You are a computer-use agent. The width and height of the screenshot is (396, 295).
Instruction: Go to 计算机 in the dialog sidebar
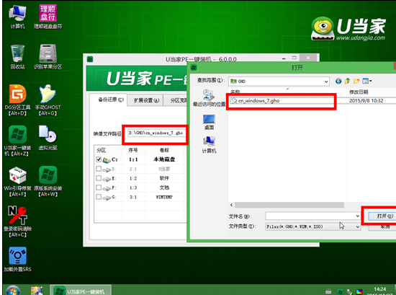(x=209, y=145)
